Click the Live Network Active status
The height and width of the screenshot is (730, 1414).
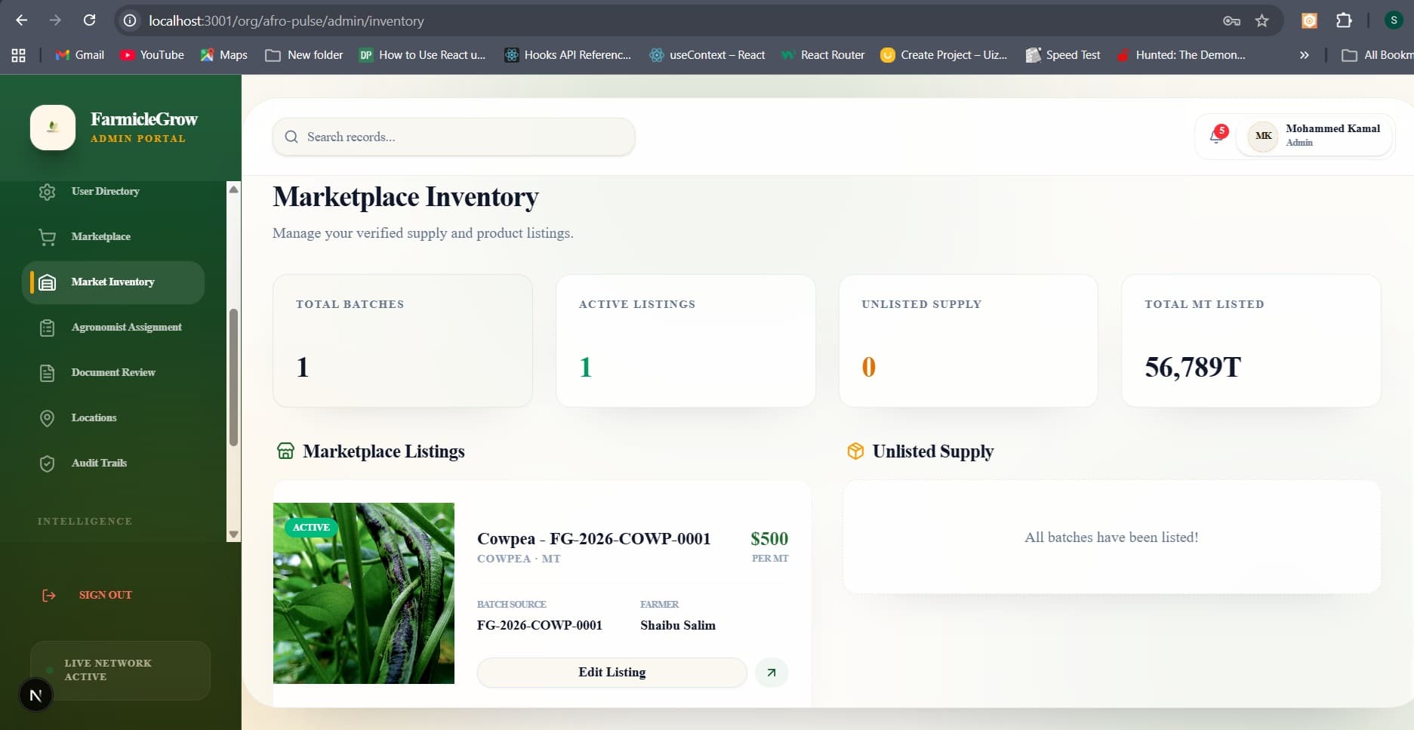pyautogui.click(x=120, y=670)
